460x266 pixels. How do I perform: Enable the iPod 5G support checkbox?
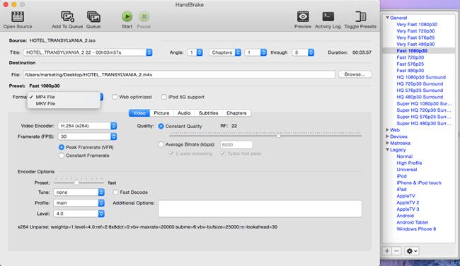[x=163, y=97]
